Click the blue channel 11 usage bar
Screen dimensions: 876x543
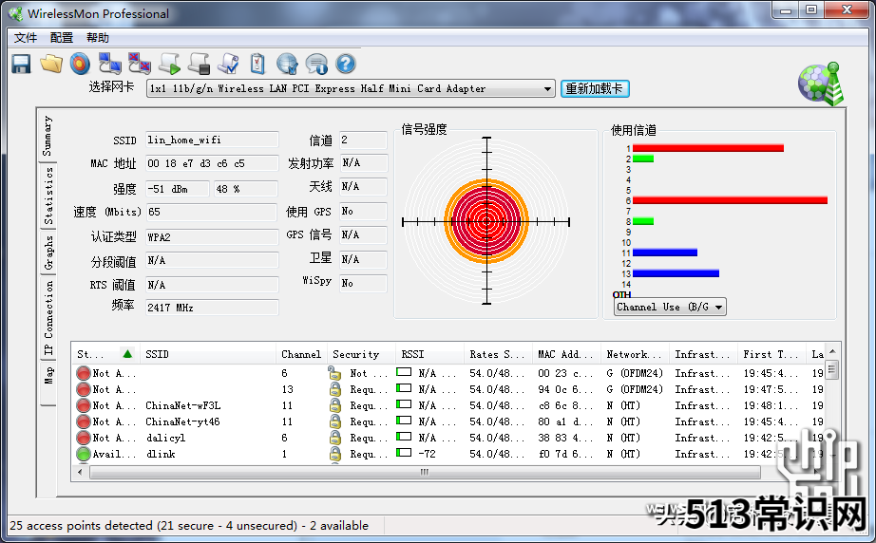(665, 253)
